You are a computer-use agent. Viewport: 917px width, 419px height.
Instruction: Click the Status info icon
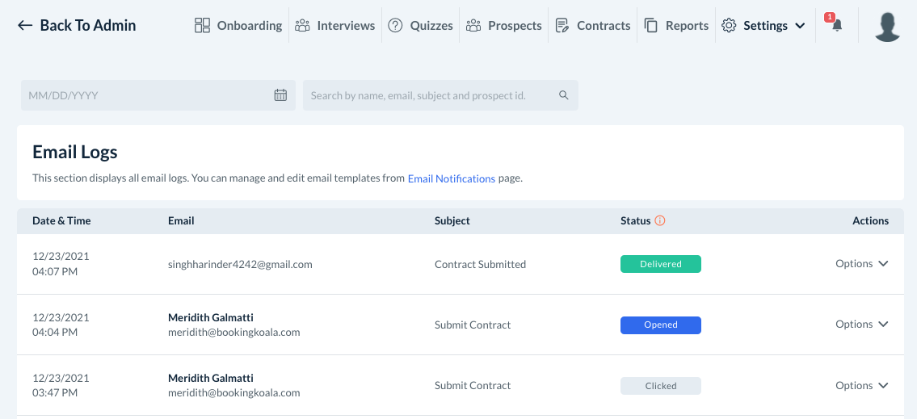tap(660, 221)
